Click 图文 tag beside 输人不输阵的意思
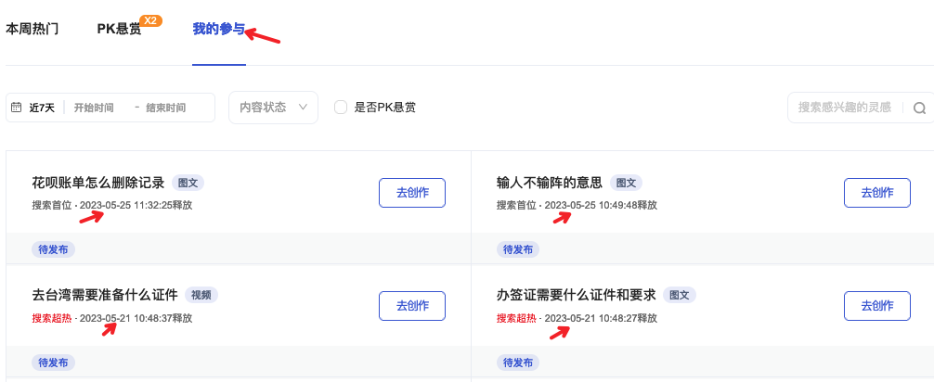Screen dimensions: 934x382 point(627,182)
